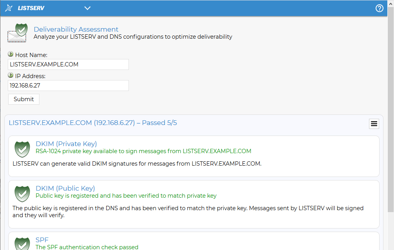This screenshot has height=250, width=394.
Task: Click the IP Address help icon
Action: pyautogui.click(x=11, y=75)
